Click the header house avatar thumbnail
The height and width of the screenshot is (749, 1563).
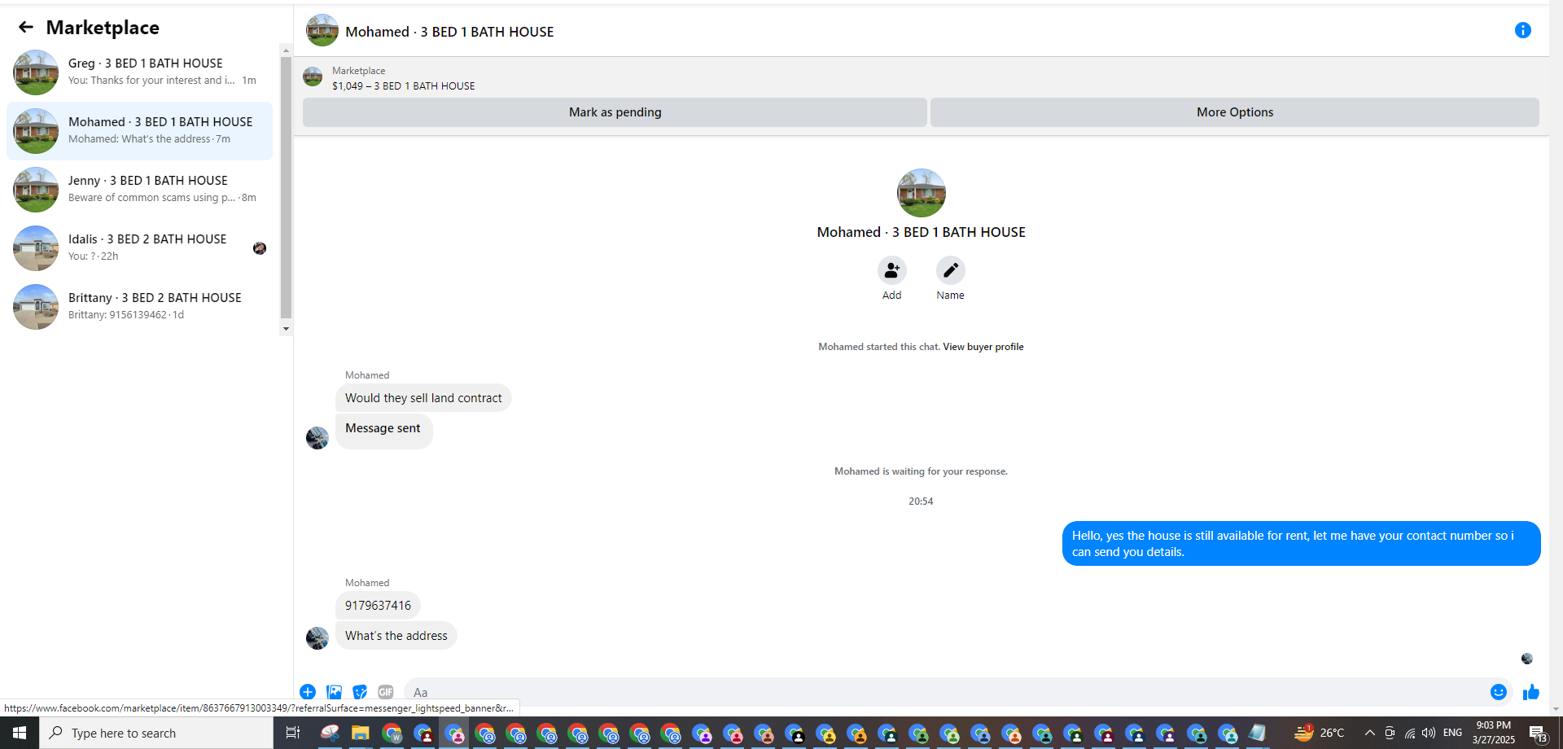322,30
